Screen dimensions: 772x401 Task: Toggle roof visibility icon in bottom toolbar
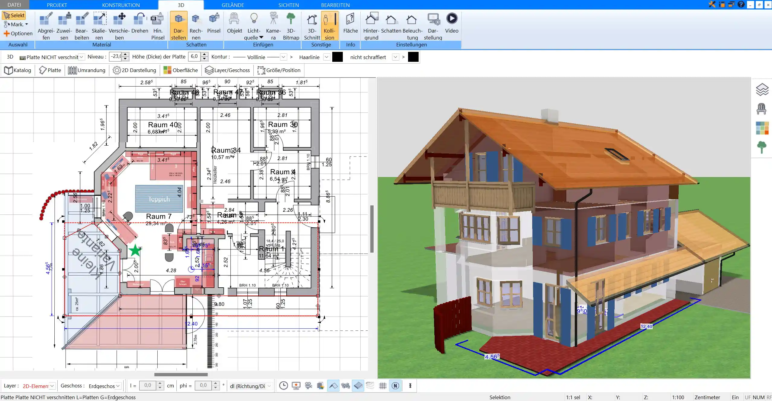click(333, 386)
